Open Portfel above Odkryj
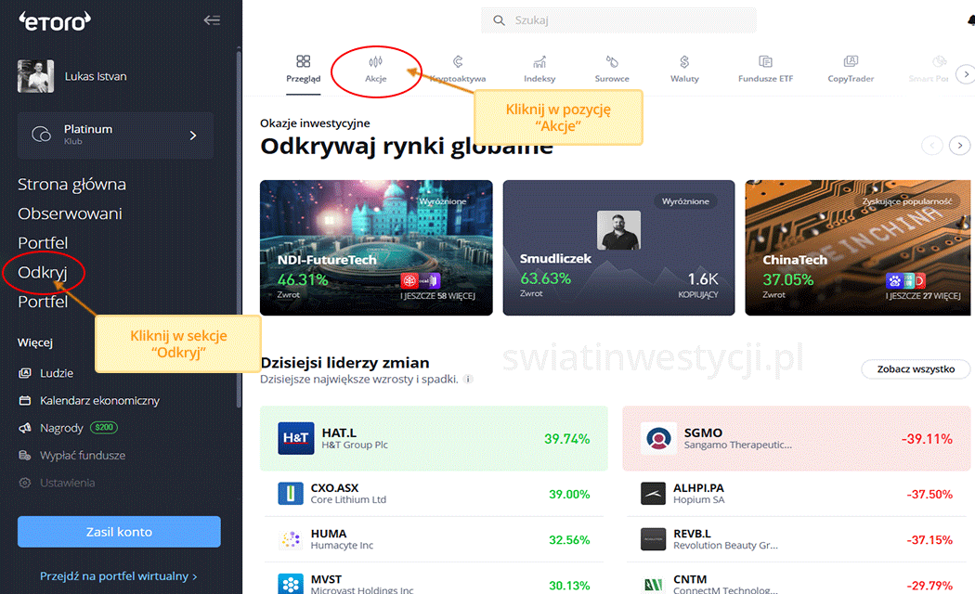This screenshot has width=975, height=594. [x=43, y=242]
